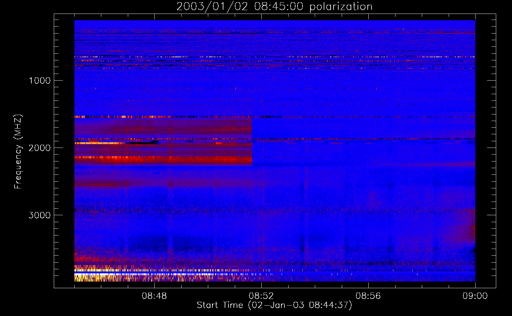Viewport: 512px width, 316px height.
Task: Click the "2000" frequency tick label
Action: (x=40, y=148)
